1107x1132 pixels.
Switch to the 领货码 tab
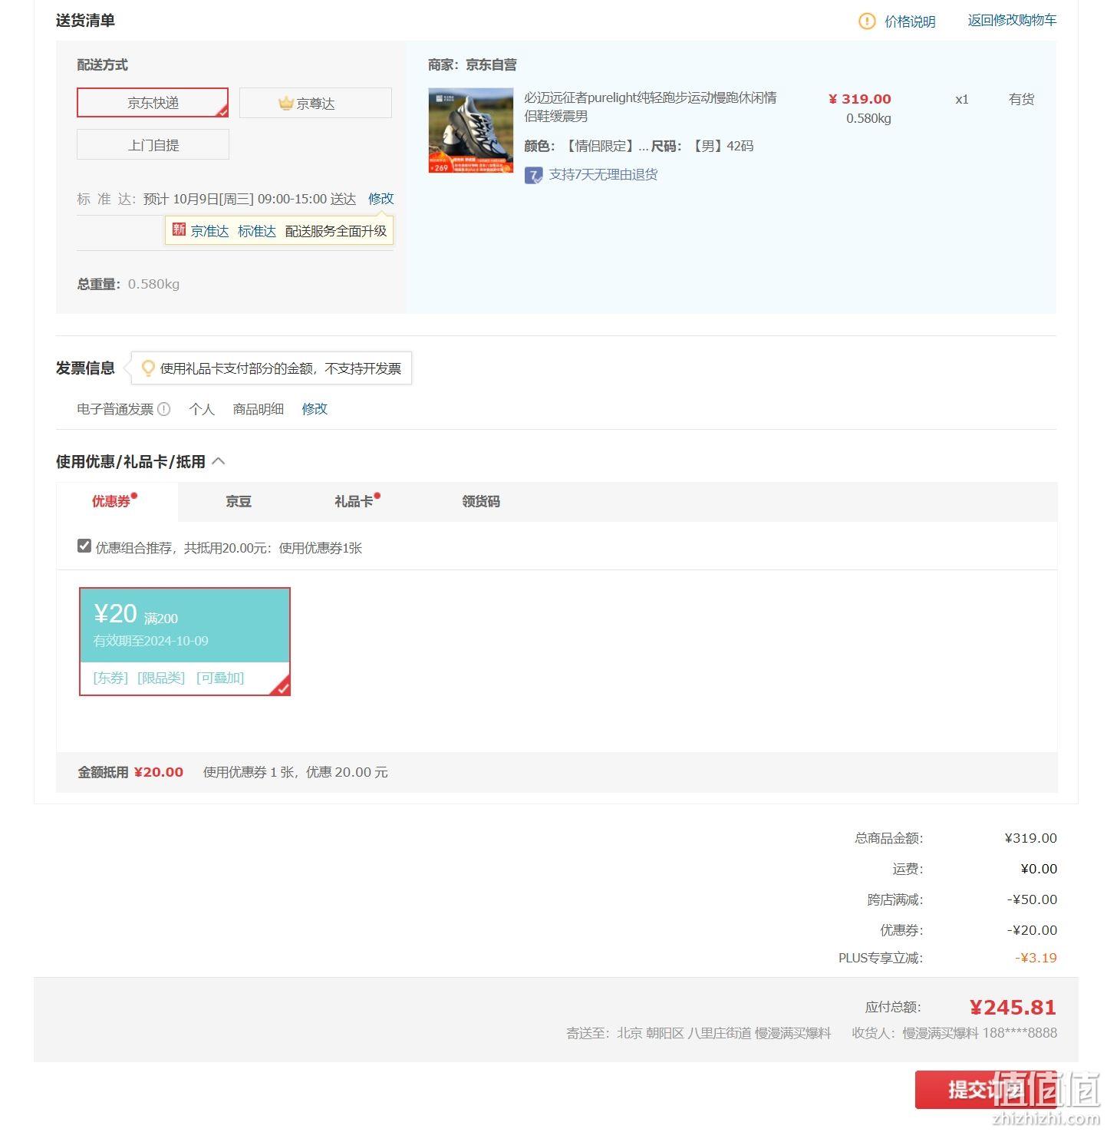click(481, 502)
